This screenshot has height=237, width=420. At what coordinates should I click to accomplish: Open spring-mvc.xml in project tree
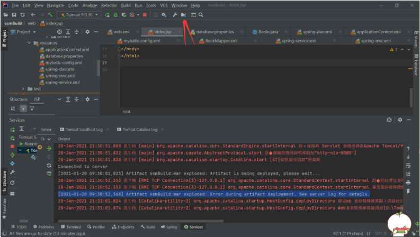click(60, 76)
